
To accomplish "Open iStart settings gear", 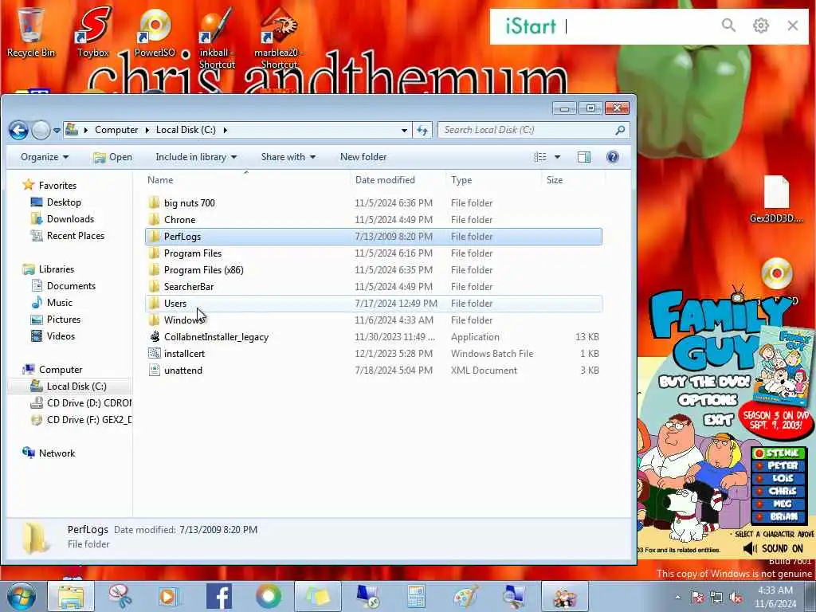I will pos(761,25).
